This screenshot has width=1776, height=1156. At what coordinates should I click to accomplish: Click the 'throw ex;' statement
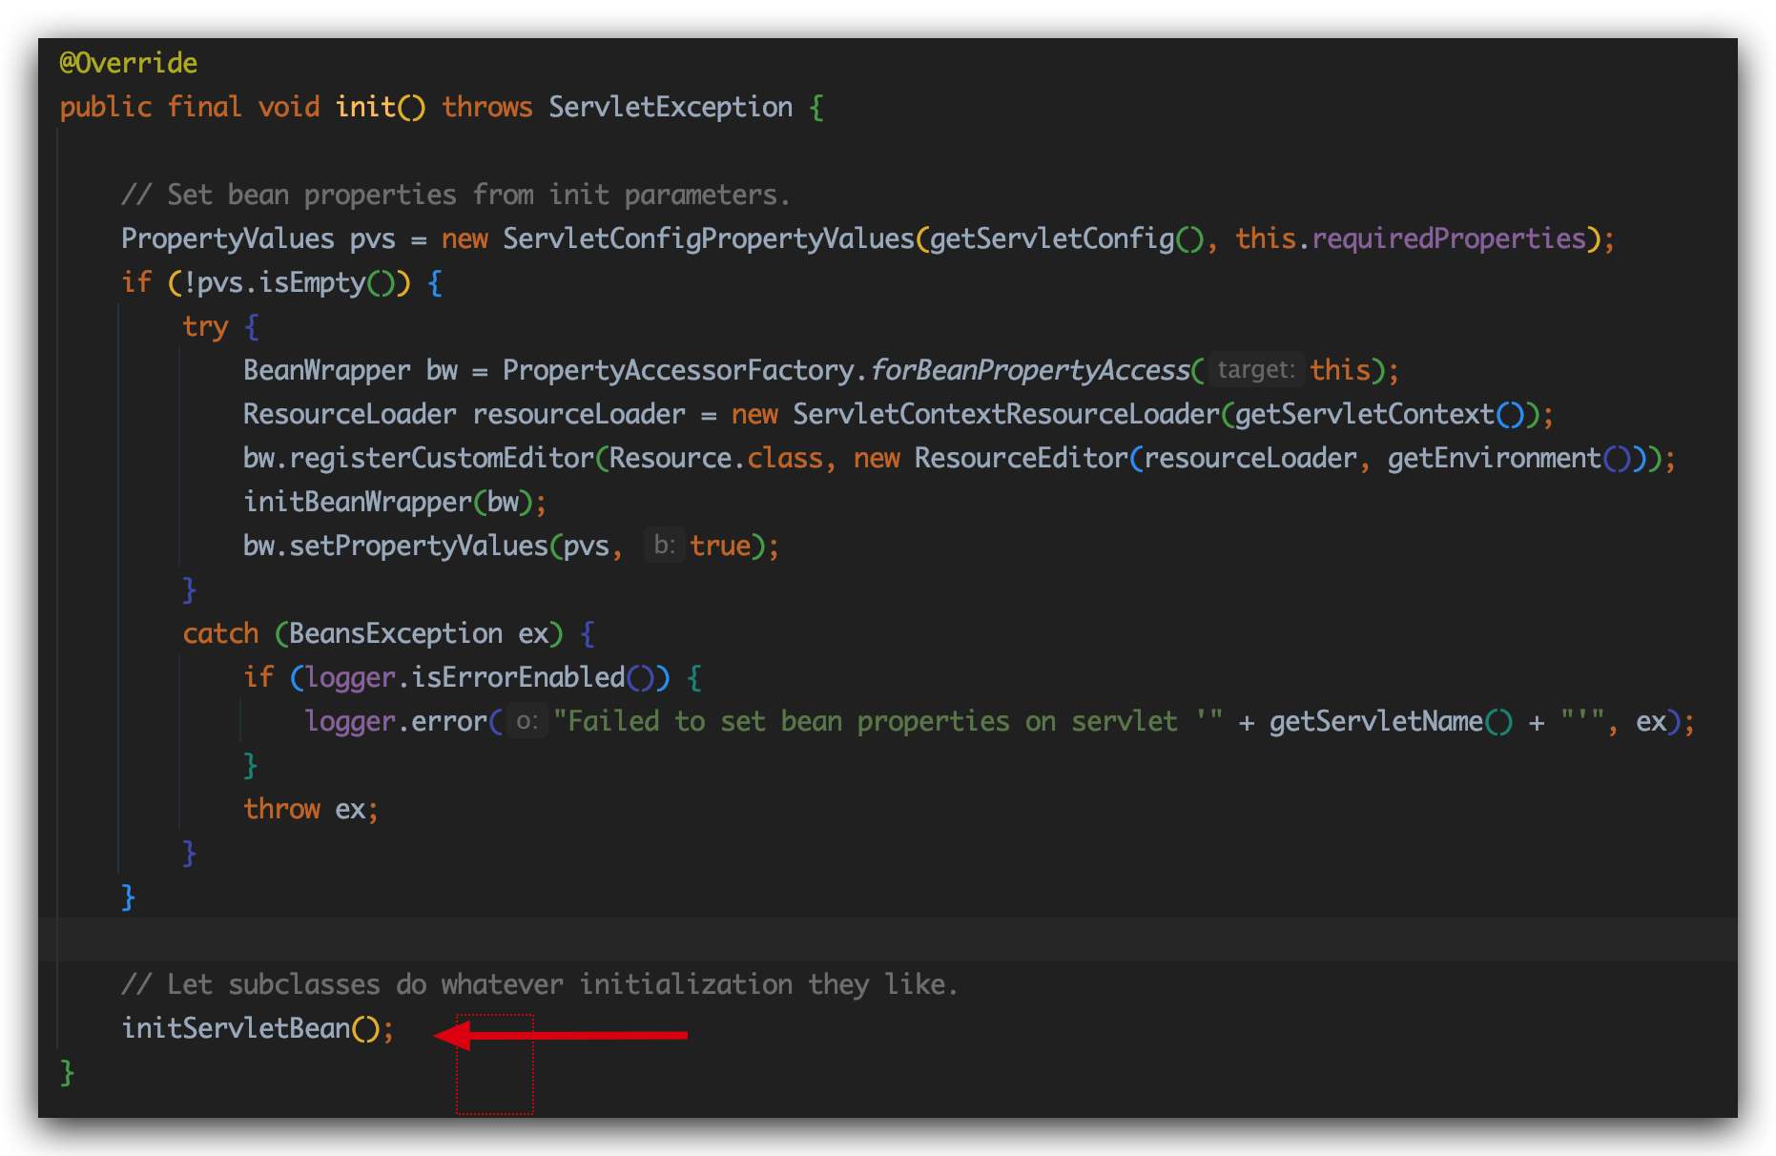310,809
